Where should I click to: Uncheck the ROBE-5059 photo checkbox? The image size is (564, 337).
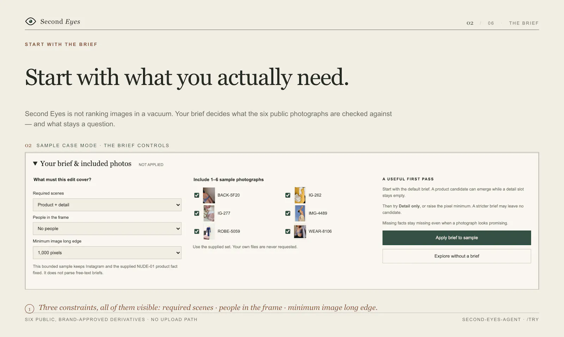click(x=197, y=231)
